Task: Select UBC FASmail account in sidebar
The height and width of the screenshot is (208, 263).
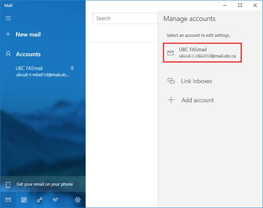Action: (x=43, y=71)
